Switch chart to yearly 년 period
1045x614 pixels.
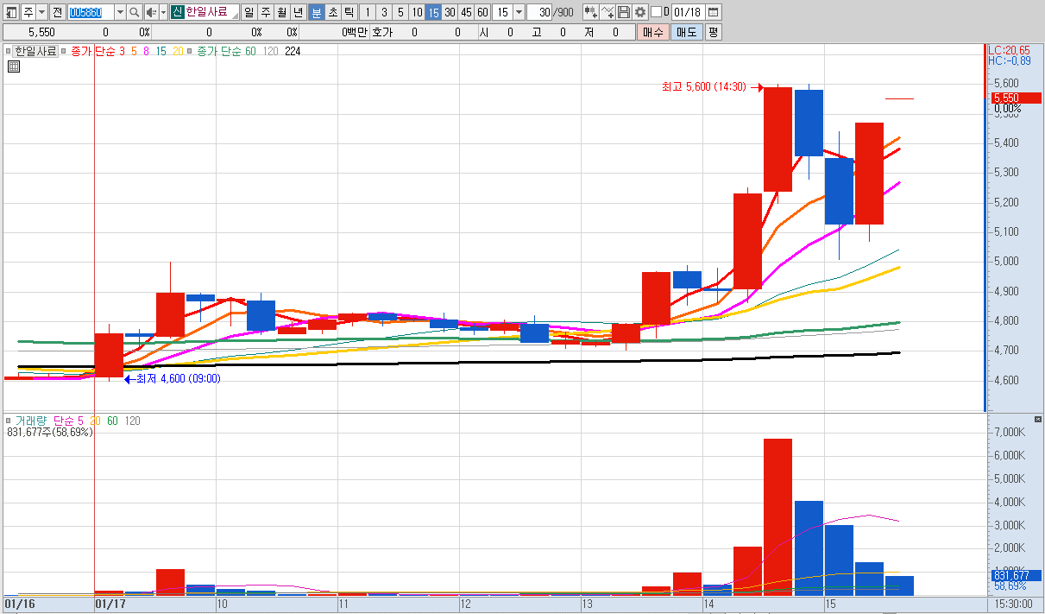[x=298, y=12]
